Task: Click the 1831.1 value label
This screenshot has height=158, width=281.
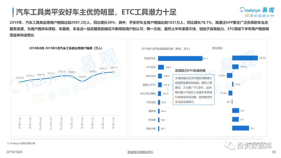Action: pos(205,58)
